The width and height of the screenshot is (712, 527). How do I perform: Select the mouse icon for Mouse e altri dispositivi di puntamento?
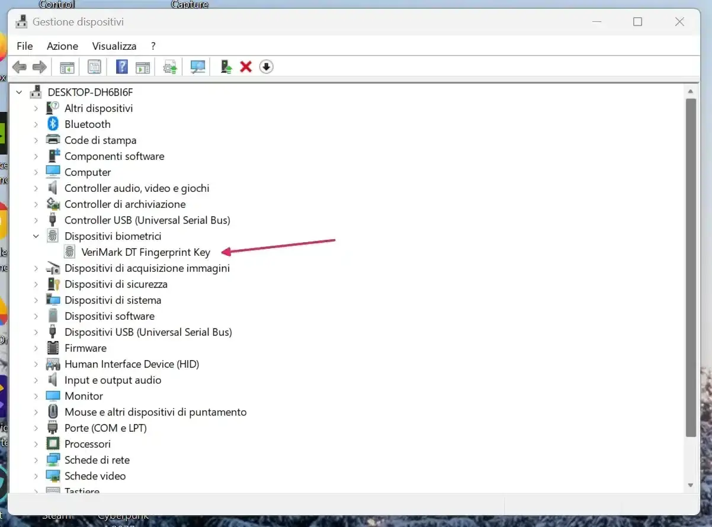pyautogui.click(x=53, y=412)
